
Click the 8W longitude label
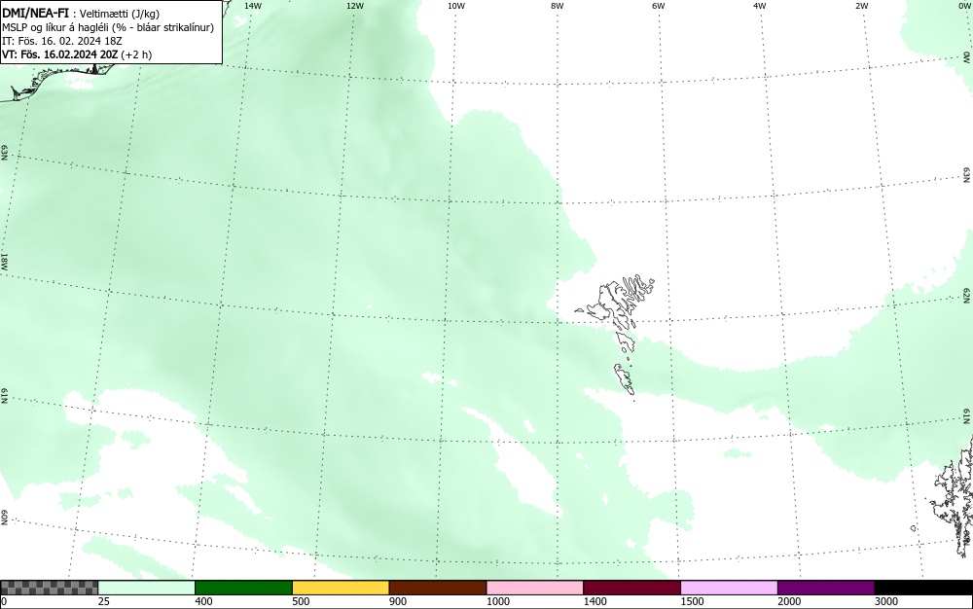558,6
